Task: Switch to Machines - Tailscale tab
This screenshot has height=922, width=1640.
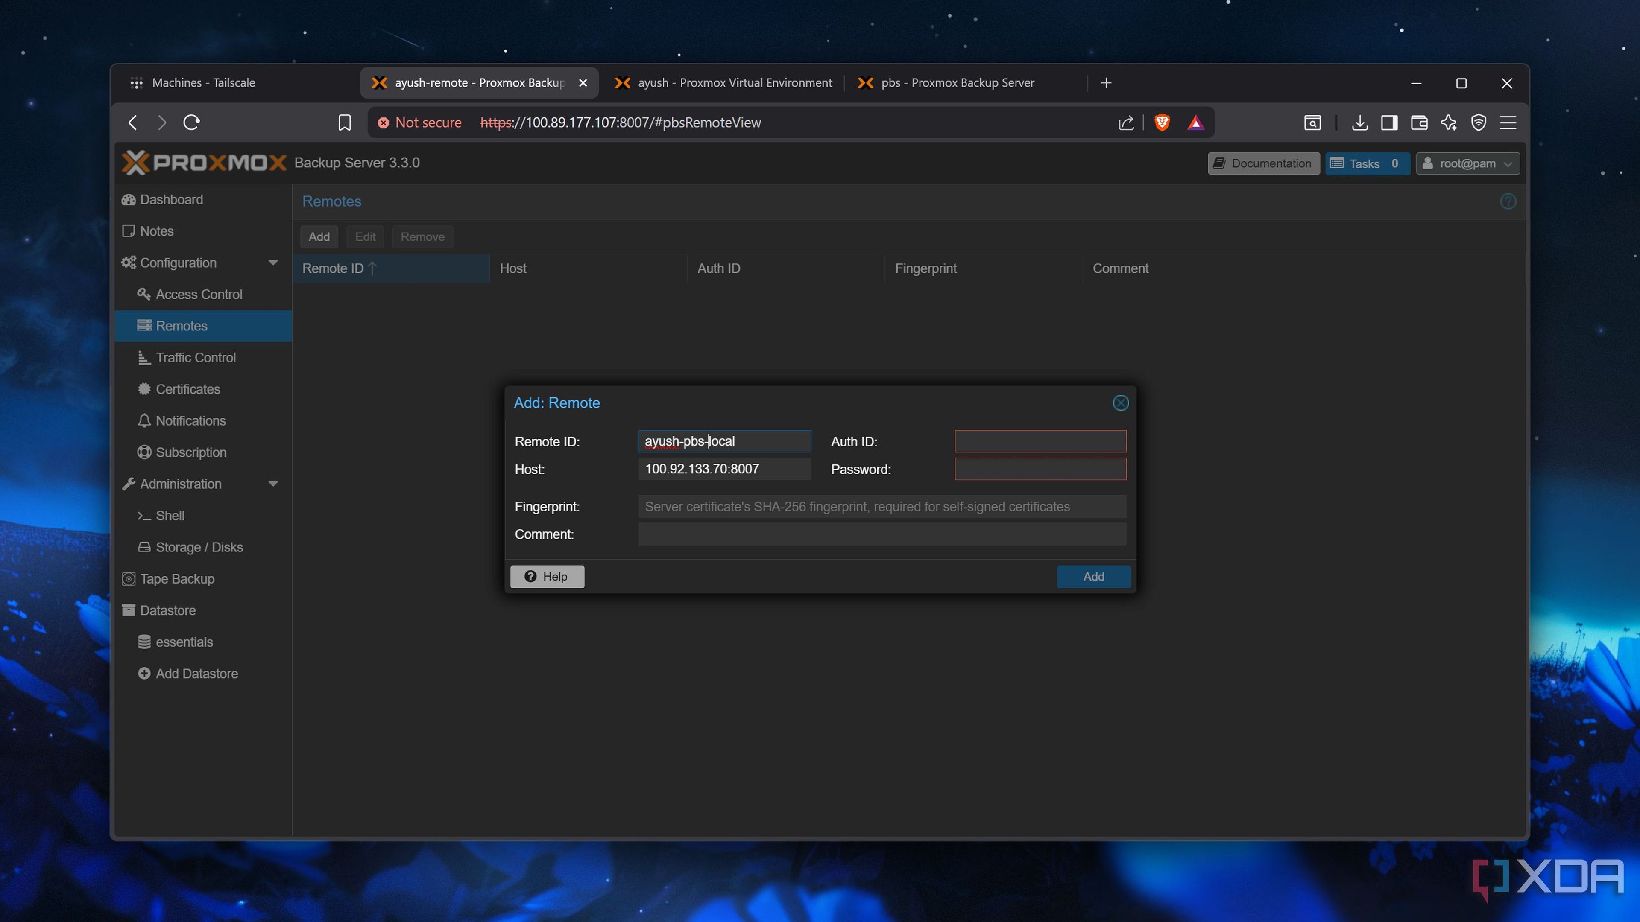Action: pos(203,83)
